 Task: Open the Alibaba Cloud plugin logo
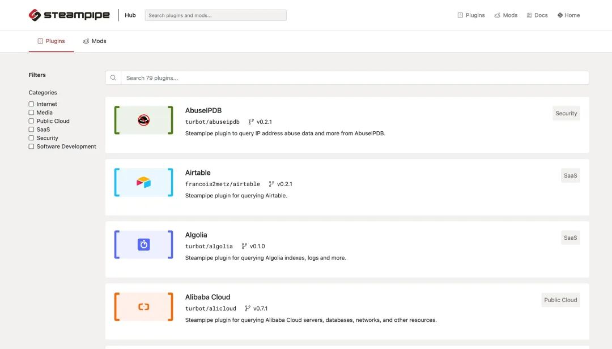[143, 307]
